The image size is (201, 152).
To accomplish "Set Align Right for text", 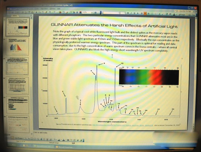I will pos(149,13).
